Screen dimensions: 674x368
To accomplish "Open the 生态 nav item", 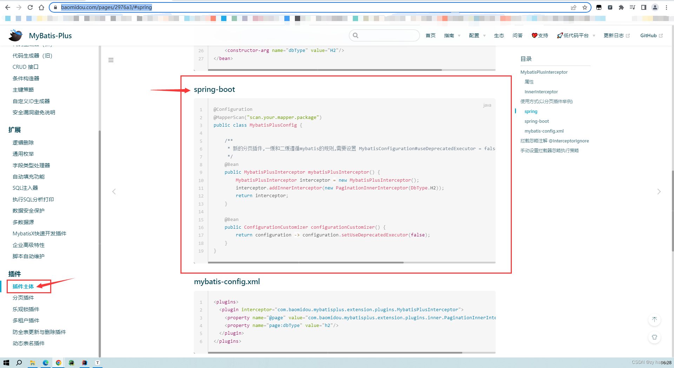I will click(x=499, y=35).
